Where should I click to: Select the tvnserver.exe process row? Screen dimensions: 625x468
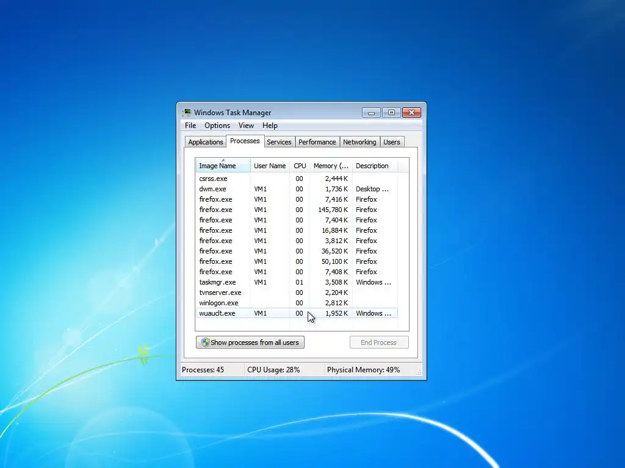297,292
